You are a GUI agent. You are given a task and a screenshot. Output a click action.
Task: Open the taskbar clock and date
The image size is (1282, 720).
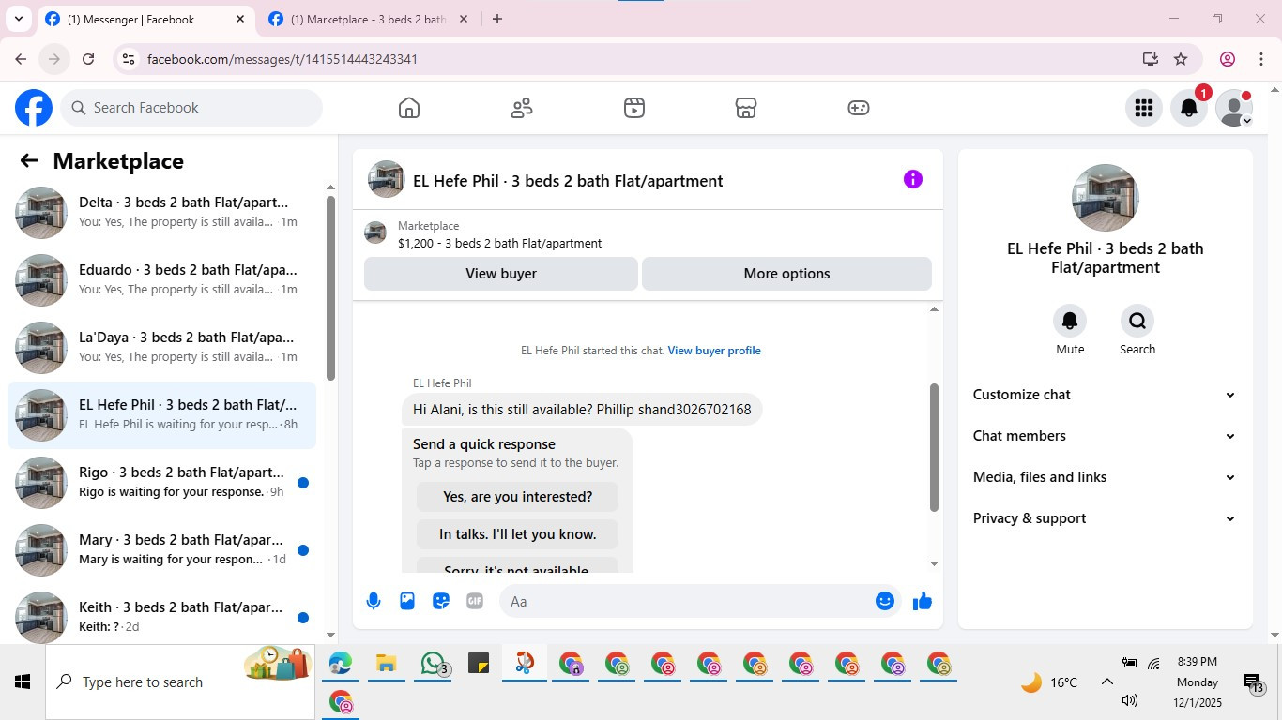click(1197, 682)
